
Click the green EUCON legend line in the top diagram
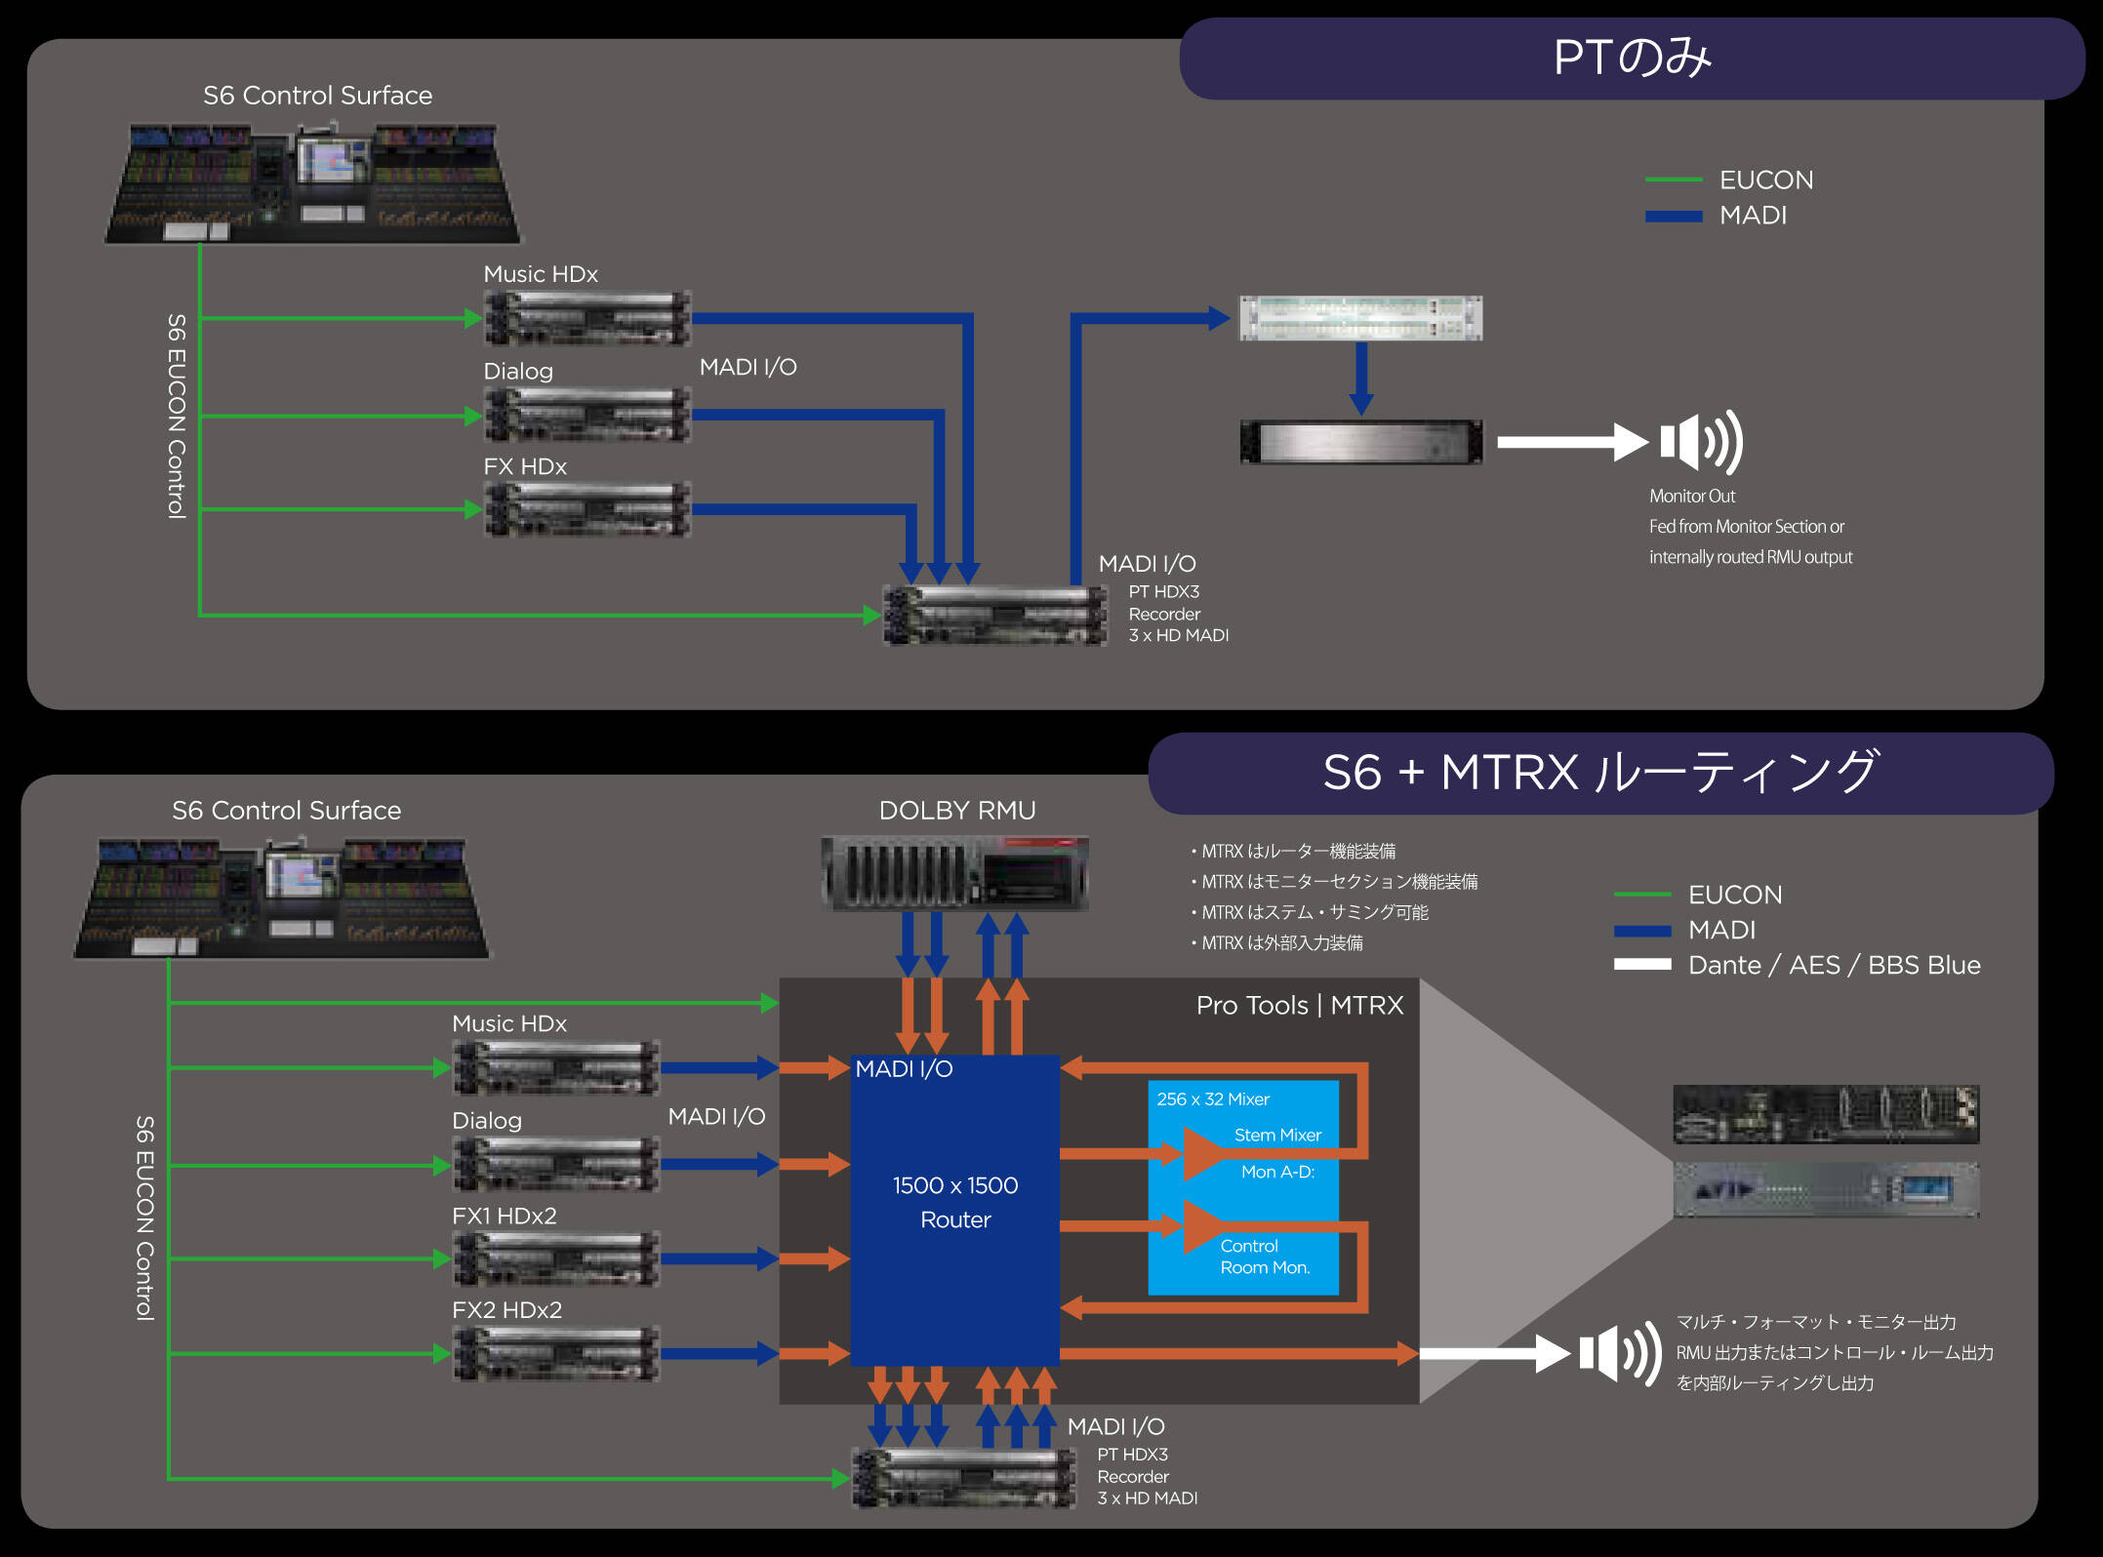click(x=1674, y=180)
